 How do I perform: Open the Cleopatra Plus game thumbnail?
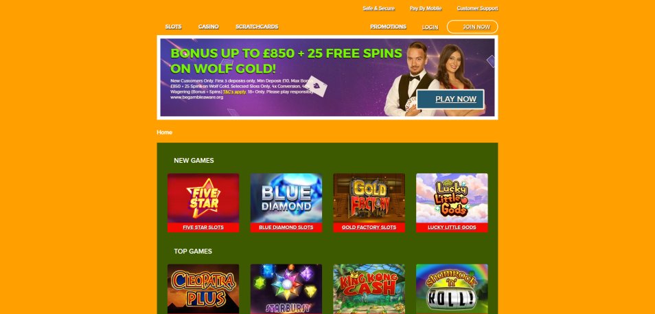point(203,289)
